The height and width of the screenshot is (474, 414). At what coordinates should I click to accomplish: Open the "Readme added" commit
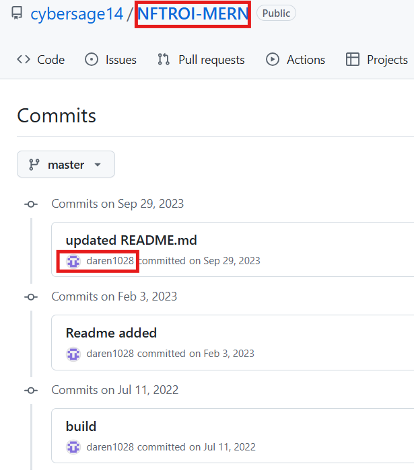click(111, 333)
